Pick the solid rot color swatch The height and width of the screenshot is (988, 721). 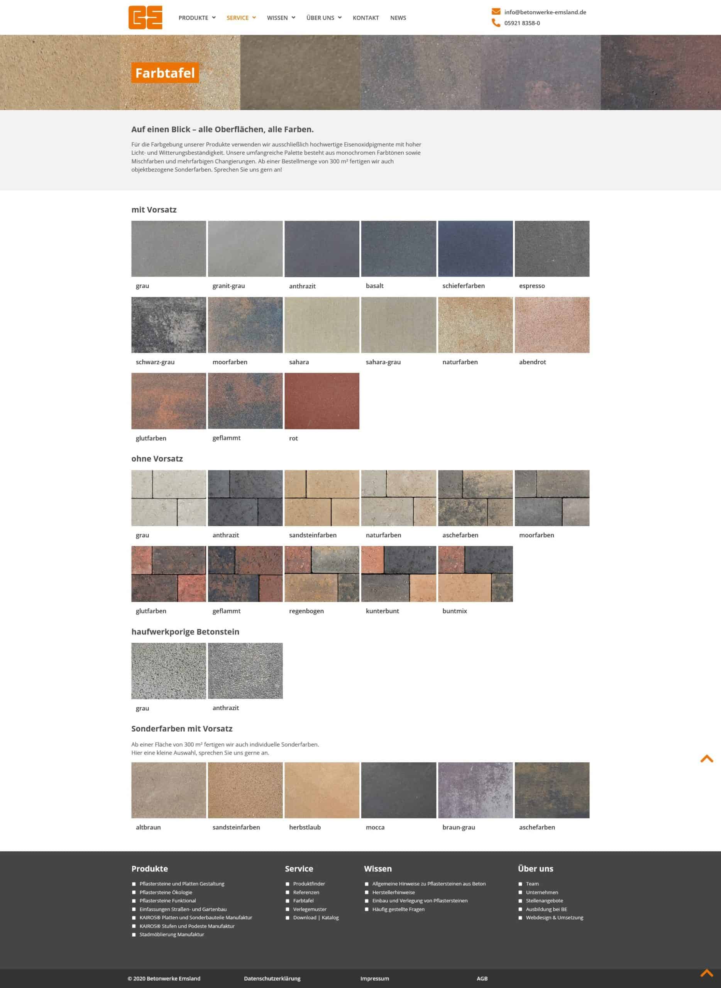click(x=322, y=401)
